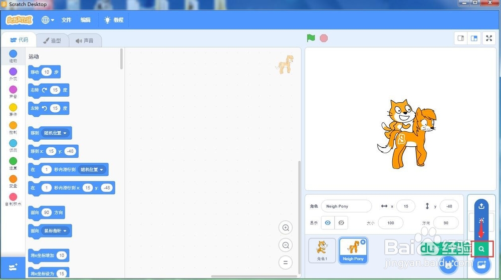
Task: Show the sprite with eye icon
Action: (328, 223)
